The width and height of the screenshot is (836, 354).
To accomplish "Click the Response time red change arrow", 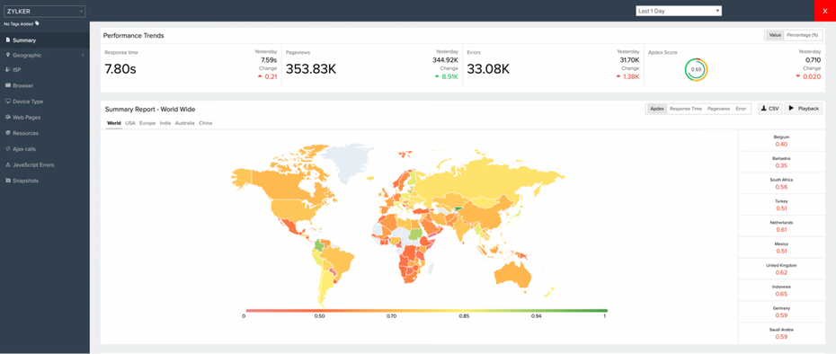I will pyautogui.click(x=260, y=76).
